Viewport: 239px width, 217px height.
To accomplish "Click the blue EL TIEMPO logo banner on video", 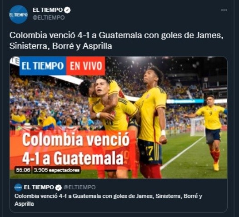I will pos(43,66).
